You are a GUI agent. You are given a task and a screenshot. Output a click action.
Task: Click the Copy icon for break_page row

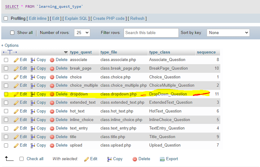point(33,68)
